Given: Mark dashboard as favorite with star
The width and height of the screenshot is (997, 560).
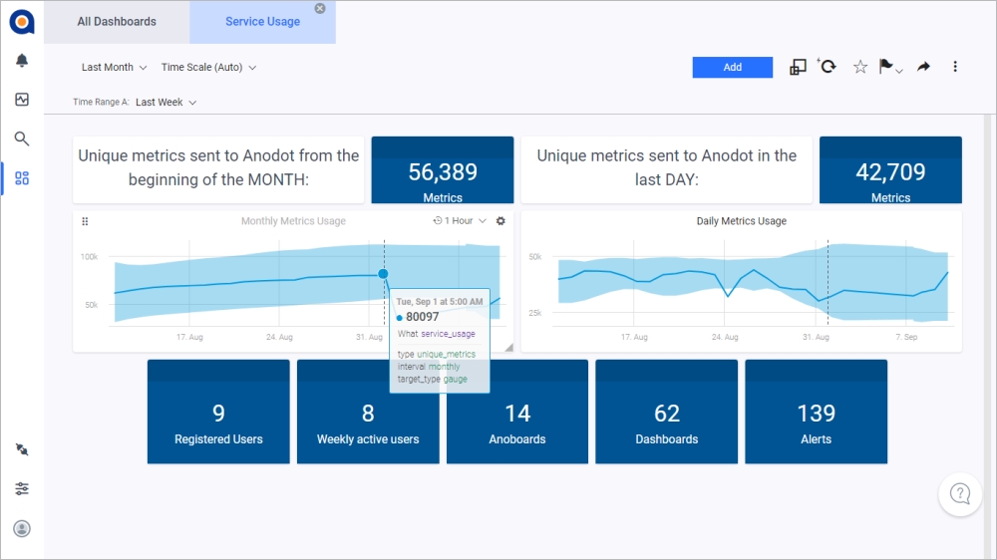Looking at the screenshot, I should (859, 67).
